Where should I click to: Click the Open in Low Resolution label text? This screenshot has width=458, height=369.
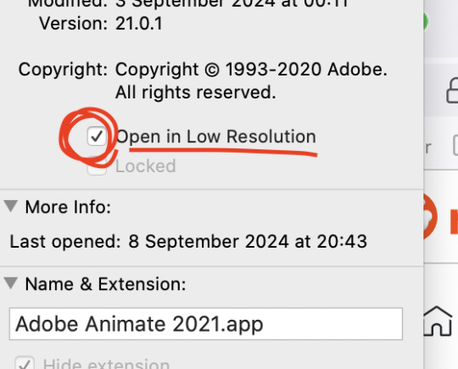click(216, 137)
